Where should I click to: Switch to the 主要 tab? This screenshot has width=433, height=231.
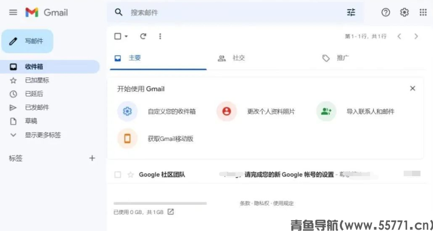158,58
